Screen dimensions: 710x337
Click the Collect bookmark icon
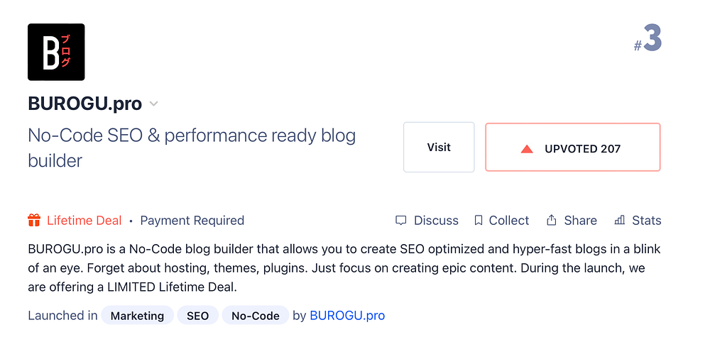tap(479, 221)
